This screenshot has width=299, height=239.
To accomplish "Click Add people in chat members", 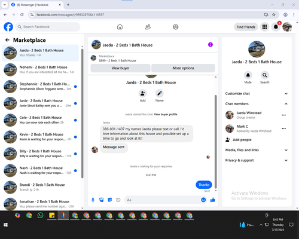I will pyautogui.click(x=239, y=140).
